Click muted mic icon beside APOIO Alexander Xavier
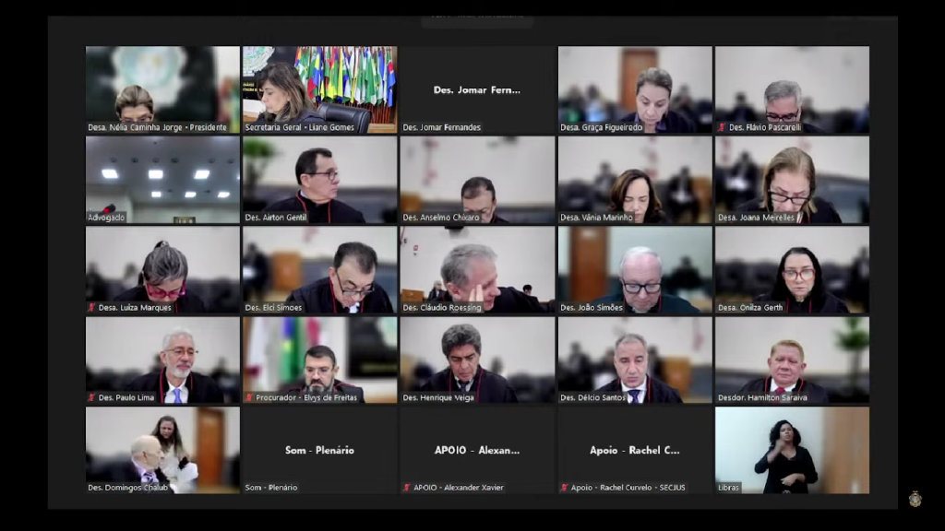The image size is (945, 531). (x=407, y=488)
